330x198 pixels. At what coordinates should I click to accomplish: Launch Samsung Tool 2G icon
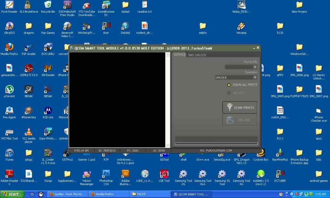183,174
